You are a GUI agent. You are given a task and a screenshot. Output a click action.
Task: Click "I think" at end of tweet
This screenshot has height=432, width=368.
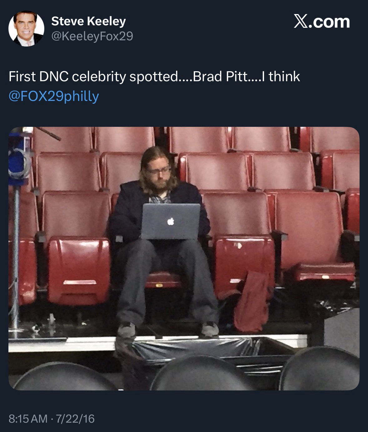tap(280, 77)
